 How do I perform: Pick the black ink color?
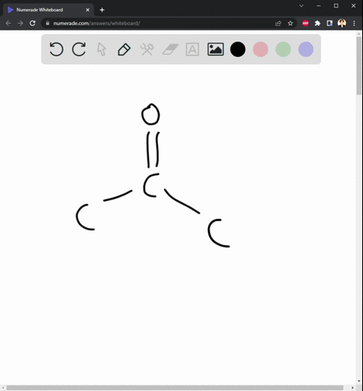point(237,49)
